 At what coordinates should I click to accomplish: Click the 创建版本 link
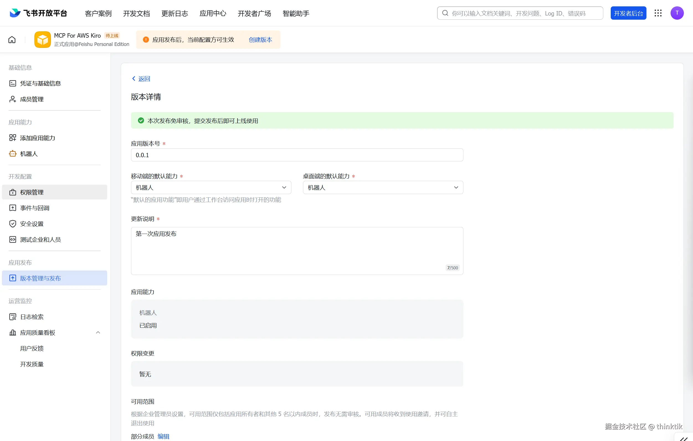[260, 40]
